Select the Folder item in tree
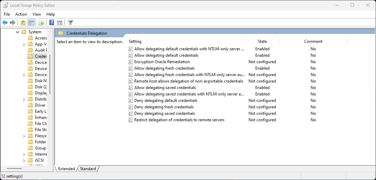 coord(37,142)
